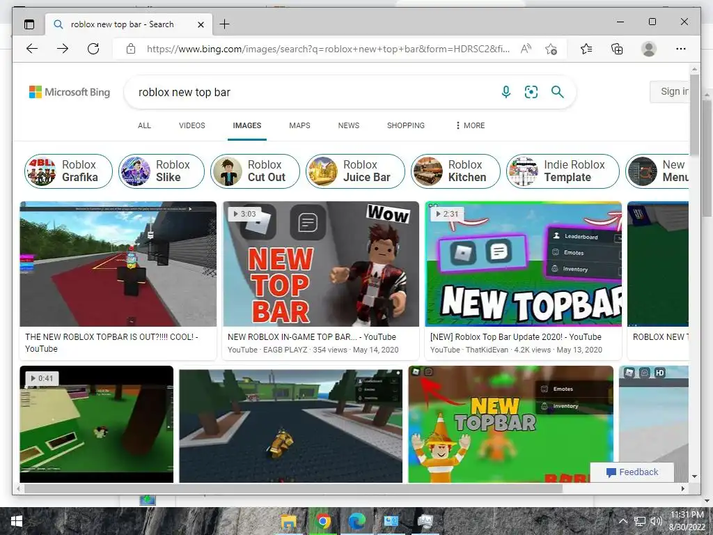
Task: Open the gold motorcycle street thumbnail
Action: 290,426
